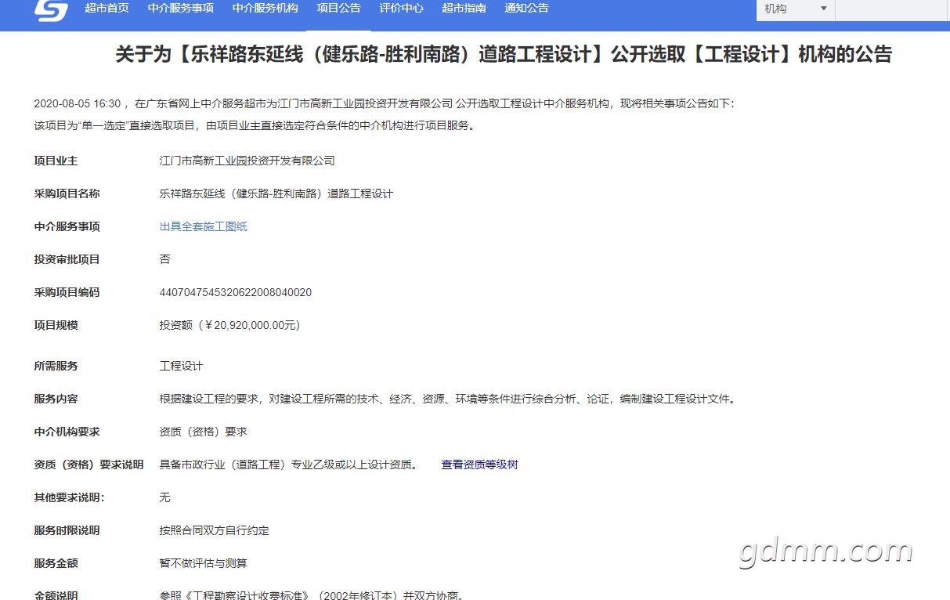Open the 中介服务机构 section
The height and width of the screenshot is (600, 950).
pyautogui.click(x=265, y=9)
